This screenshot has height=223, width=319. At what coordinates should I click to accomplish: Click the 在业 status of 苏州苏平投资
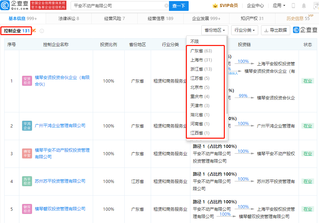(308, 181)
